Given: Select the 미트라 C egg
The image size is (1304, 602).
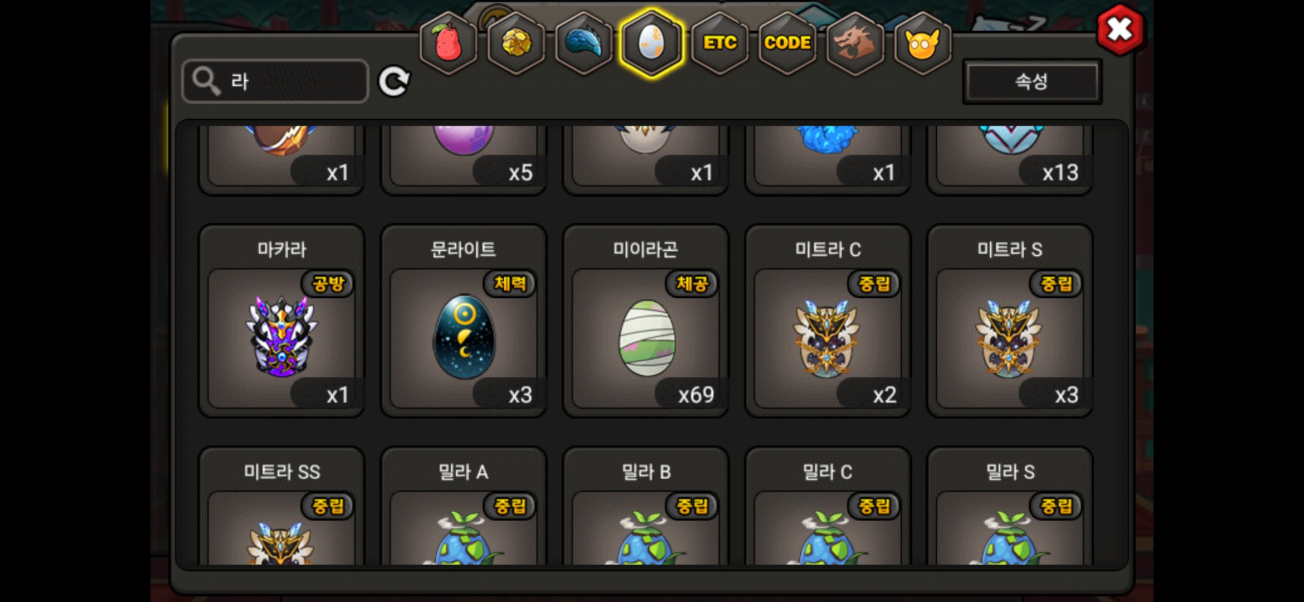Looking at the screenshot, I should (x=828, y=321).
